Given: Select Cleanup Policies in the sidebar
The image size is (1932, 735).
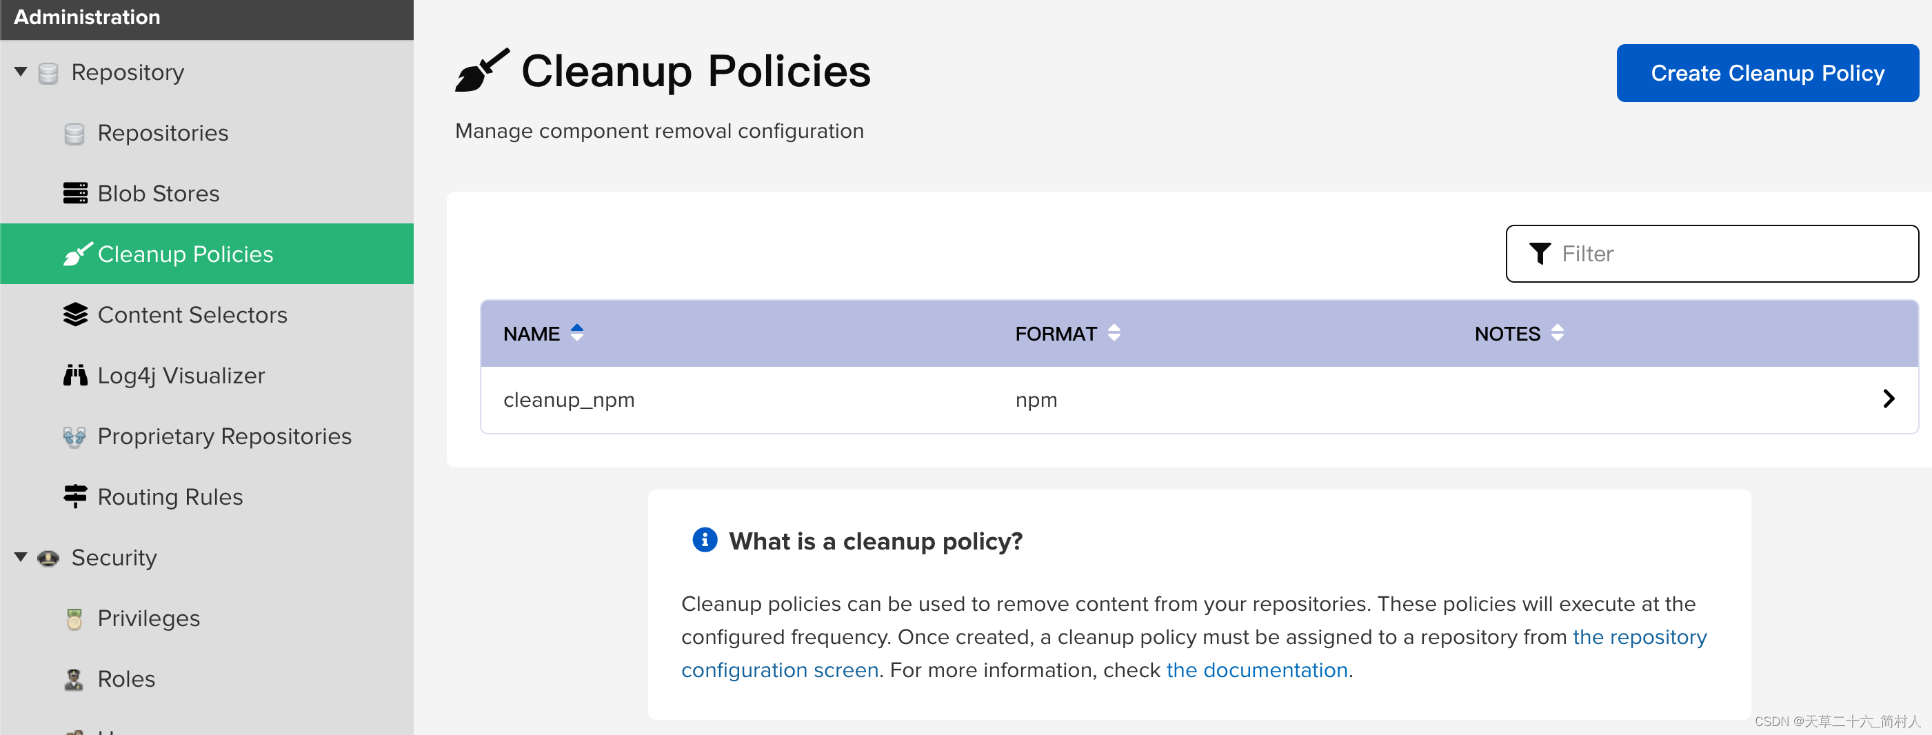Looking at the screenshot, I should coord(185,254).
